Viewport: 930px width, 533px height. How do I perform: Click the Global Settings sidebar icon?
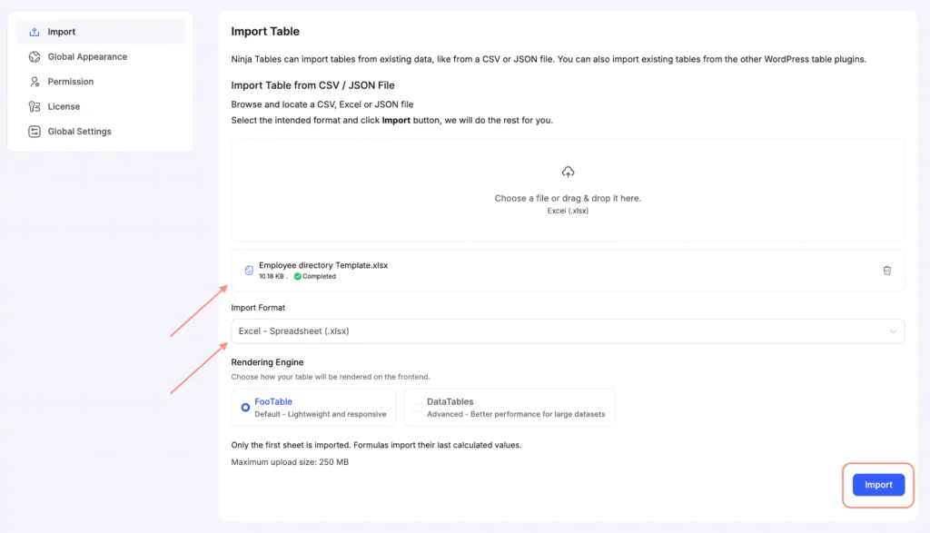tap(35, 132)
